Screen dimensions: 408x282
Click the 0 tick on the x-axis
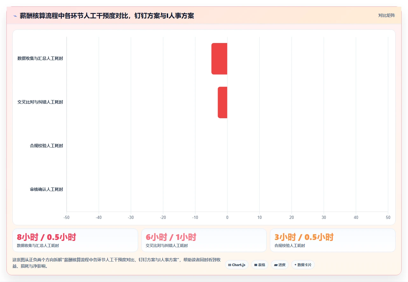tap(227, 218)
